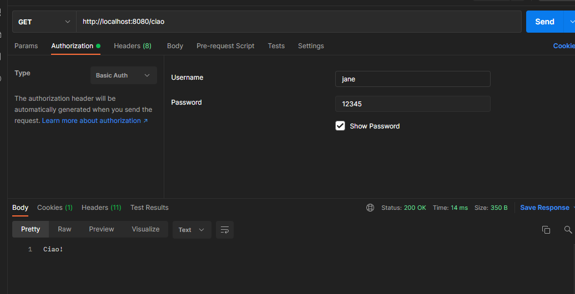The height and width of the screenshot is (294, 575).
Task: Click the 200 OK status text
Action: coord(415,208)
